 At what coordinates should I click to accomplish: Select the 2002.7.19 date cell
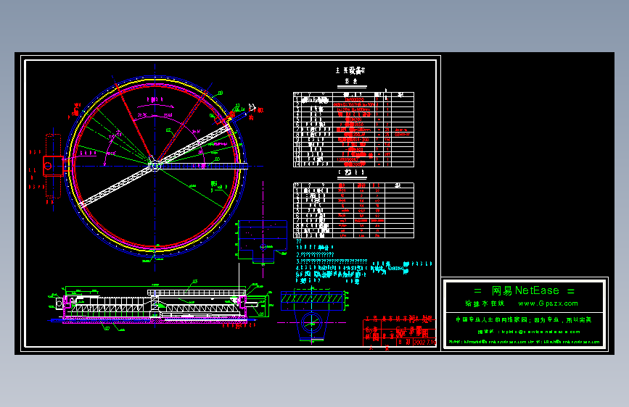[425, 342]
